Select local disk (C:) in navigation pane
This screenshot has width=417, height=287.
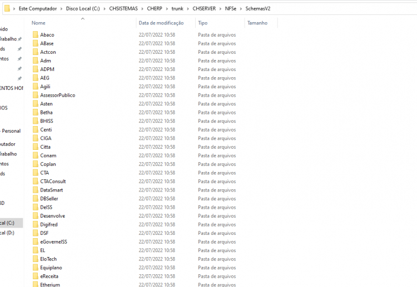(12, 223)
